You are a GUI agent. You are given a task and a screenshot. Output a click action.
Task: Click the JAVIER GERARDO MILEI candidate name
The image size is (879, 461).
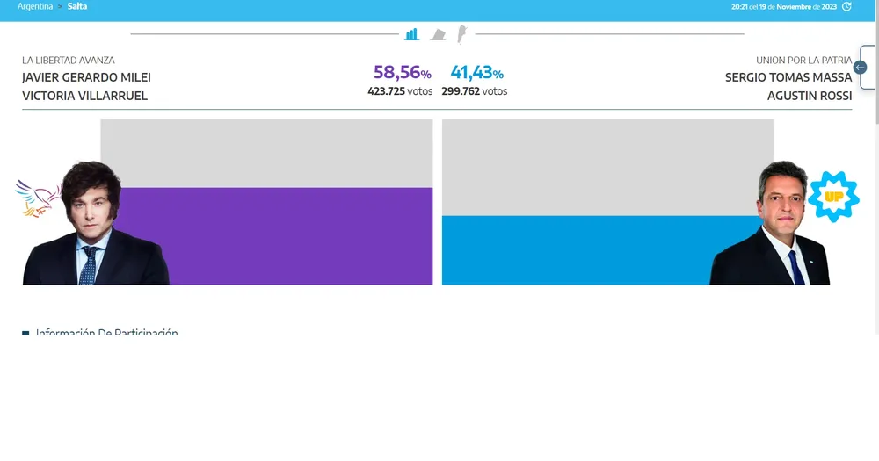coord(86,77)
